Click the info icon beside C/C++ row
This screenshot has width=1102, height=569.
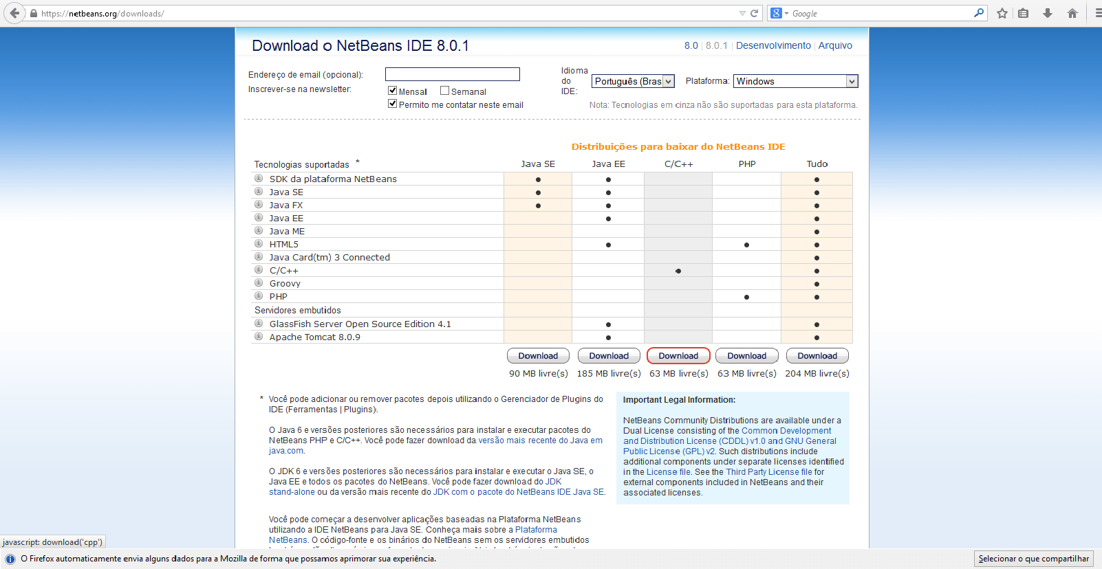(x=259, y=269)
